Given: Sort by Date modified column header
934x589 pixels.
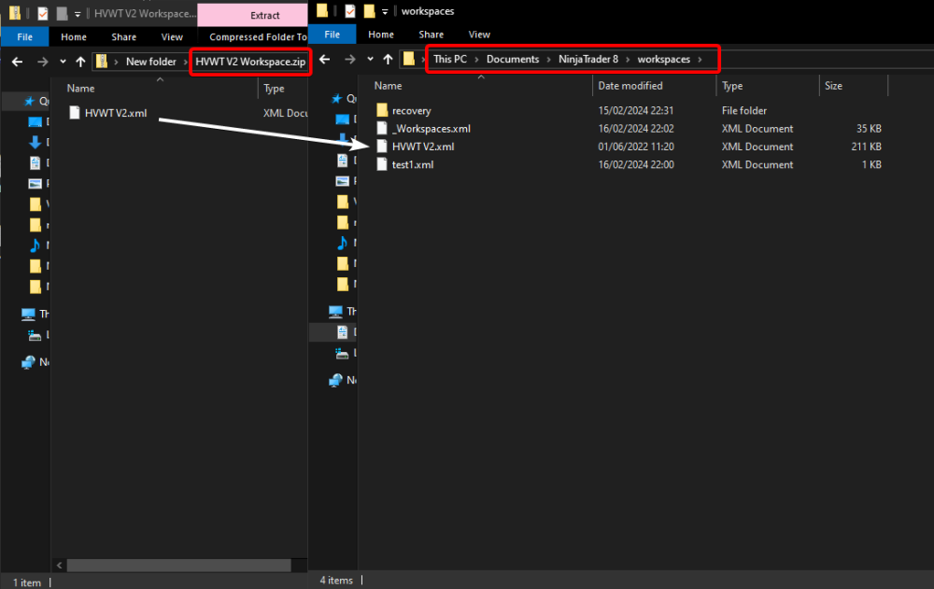Looking at the screenshot, I should tap(630, 86).
